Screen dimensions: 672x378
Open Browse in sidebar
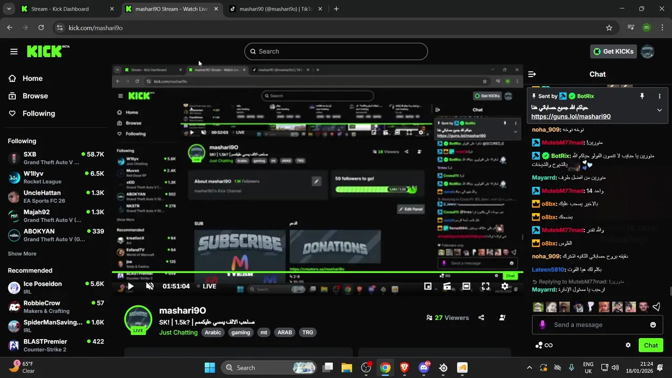pos(35,96)
